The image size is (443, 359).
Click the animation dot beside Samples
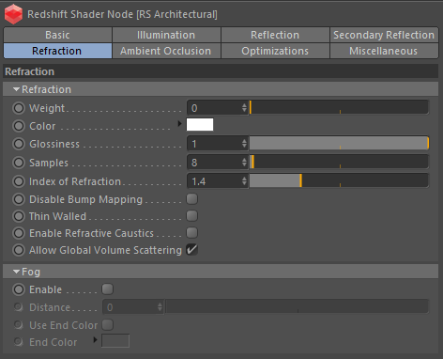19,163
